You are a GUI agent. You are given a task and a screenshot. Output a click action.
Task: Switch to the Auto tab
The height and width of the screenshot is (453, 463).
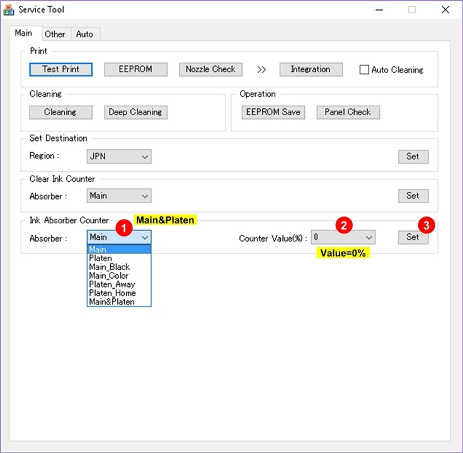pos(84,34)
